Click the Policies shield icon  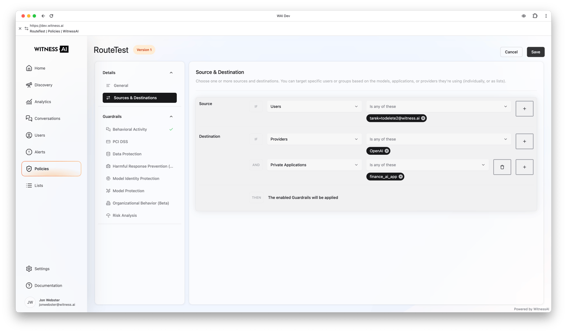click(x=29, y=169)
